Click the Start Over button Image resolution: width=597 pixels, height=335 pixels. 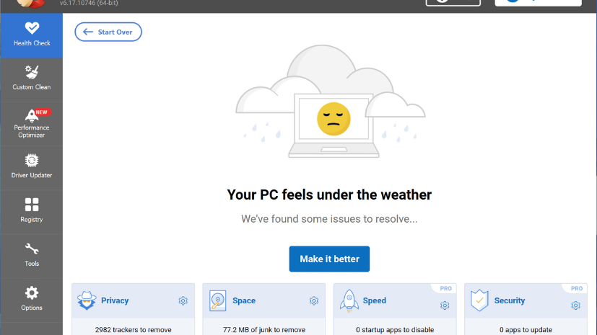tap(108, 32)
